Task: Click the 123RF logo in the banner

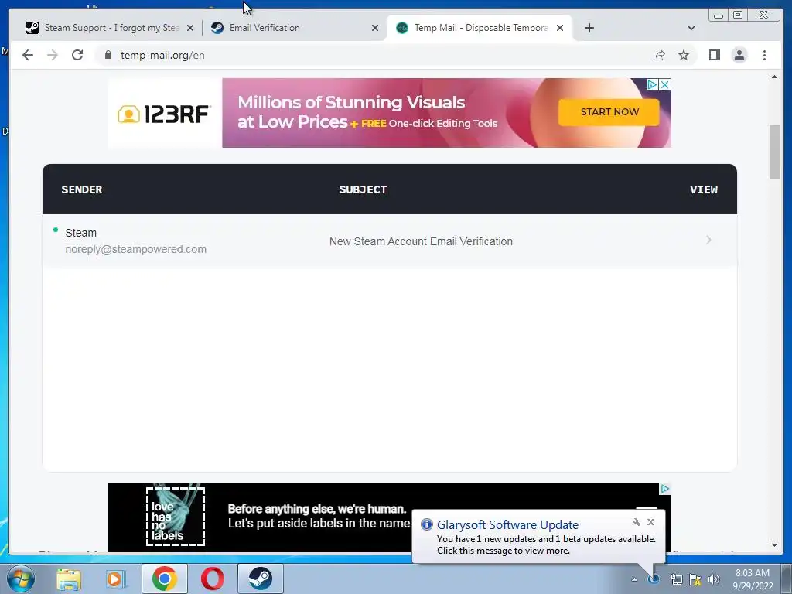Action: tap(165, 114)
